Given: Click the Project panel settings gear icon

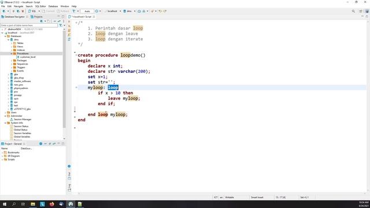Looking at the screenshot, I should pyautogui.click(x=40, y=144).
